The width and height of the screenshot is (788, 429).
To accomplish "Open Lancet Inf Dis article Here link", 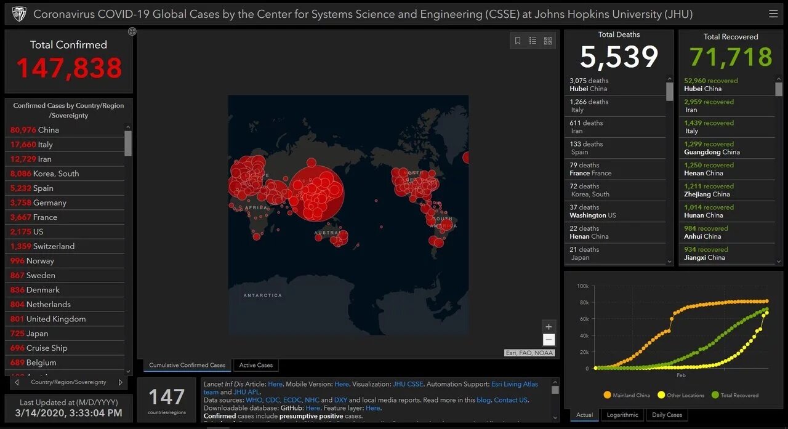I will pos(275,384).
